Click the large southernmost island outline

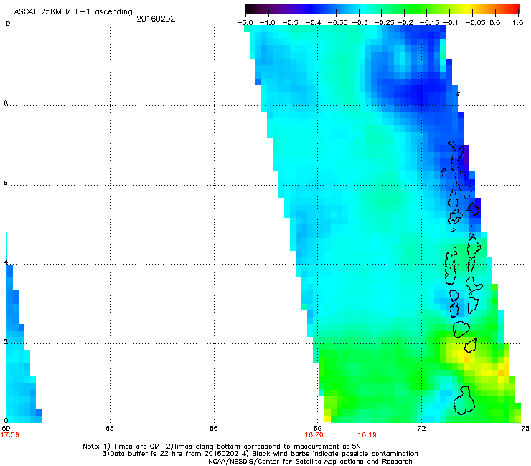tap(464, 401)
